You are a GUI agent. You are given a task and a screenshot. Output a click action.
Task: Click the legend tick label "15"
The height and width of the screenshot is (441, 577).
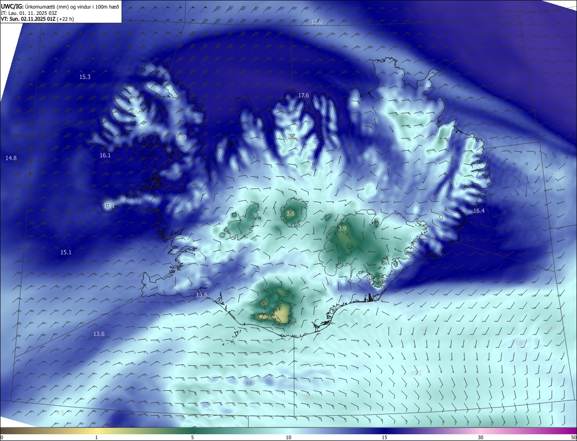385,437
